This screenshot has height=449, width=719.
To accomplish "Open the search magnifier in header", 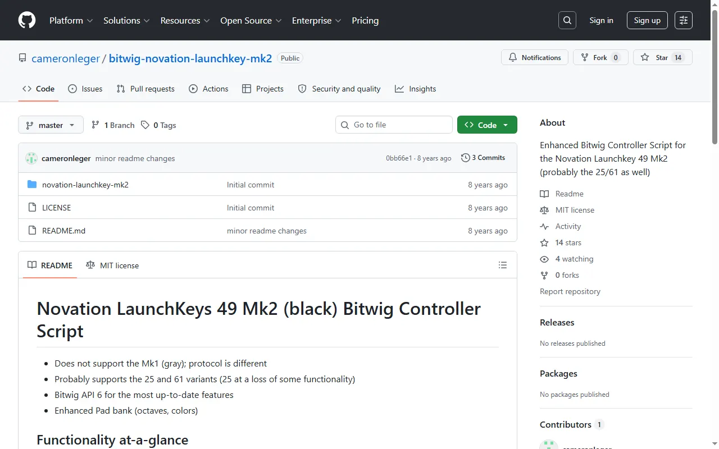I will click(x=567, y=20).
